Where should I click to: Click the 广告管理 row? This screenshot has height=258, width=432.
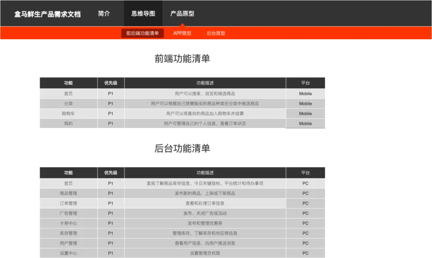(68, 213)
